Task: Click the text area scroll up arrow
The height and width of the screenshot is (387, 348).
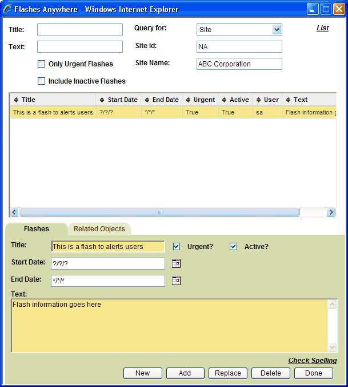Action: 332,305
